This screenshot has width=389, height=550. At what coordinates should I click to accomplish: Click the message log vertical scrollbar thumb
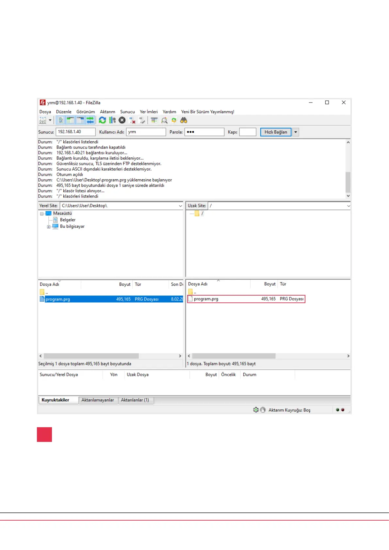point(348,182)
